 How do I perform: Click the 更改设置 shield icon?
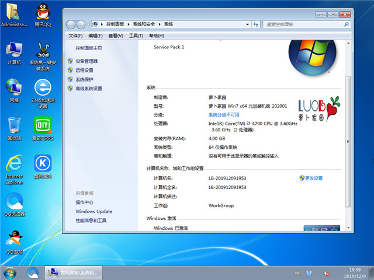point(302,178)
